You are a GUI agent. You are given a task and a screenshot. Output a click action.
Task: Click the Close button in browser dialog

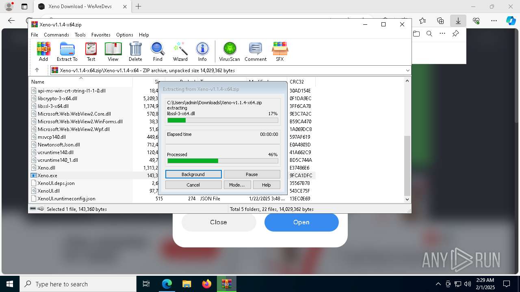click(219, 222)
